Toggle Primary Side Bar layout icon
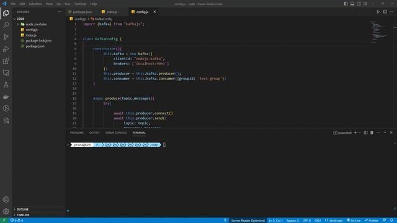This screenshot has width=397, height=223. 346,4
